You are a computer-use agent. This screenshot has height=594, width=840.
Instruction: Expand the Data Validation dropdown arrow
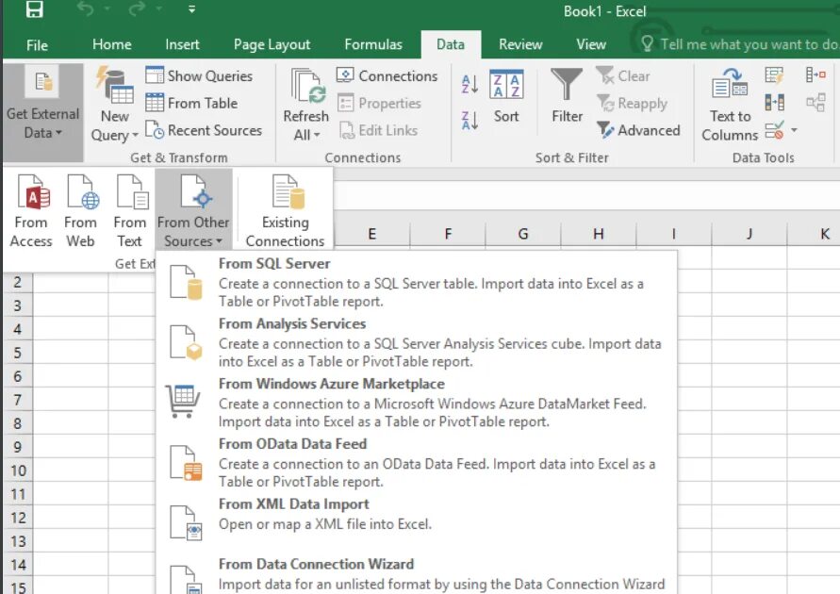click(x=795, y=130)
